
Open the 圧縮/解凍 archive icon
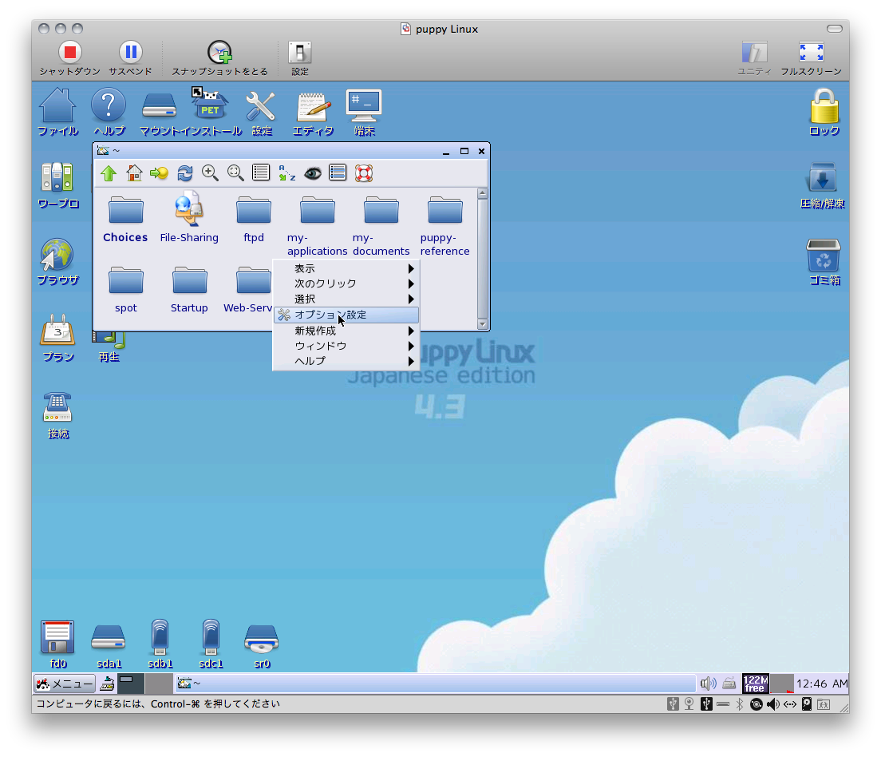pos(822,178)
